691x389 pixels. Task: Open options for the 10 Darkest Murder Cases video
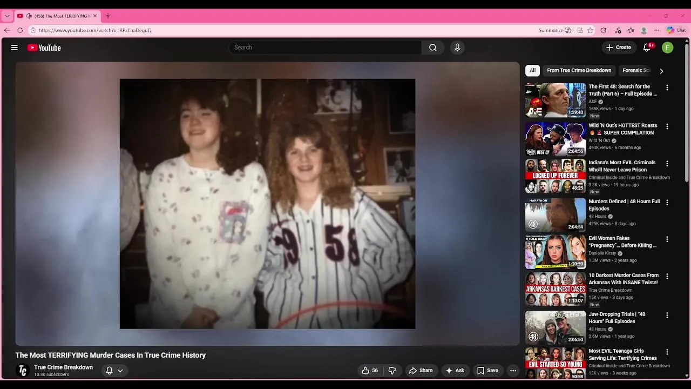coord(667,276)
